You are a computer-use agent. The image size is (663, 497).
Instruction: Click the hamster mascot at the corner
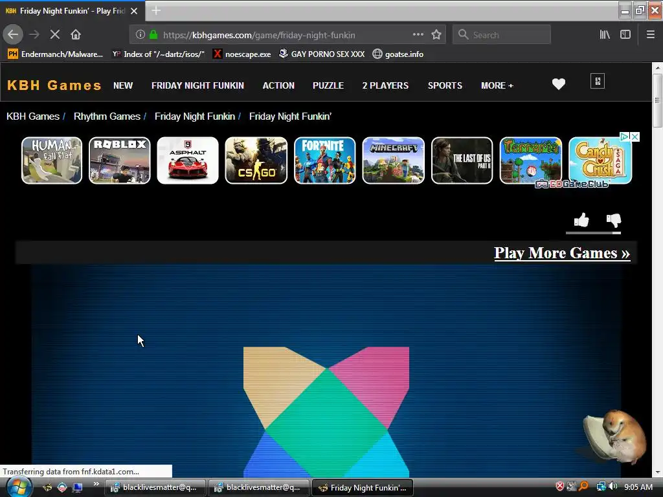tap(615, 437)
